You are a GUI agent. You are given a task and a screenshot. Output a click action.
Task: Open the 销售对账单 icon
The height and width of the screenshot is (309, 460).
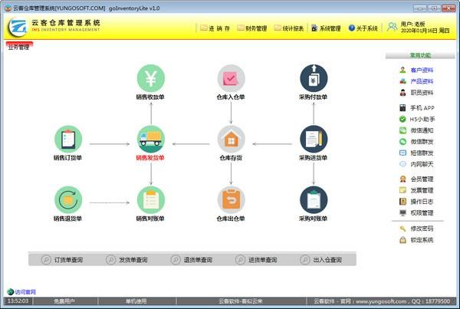point(151,199)
